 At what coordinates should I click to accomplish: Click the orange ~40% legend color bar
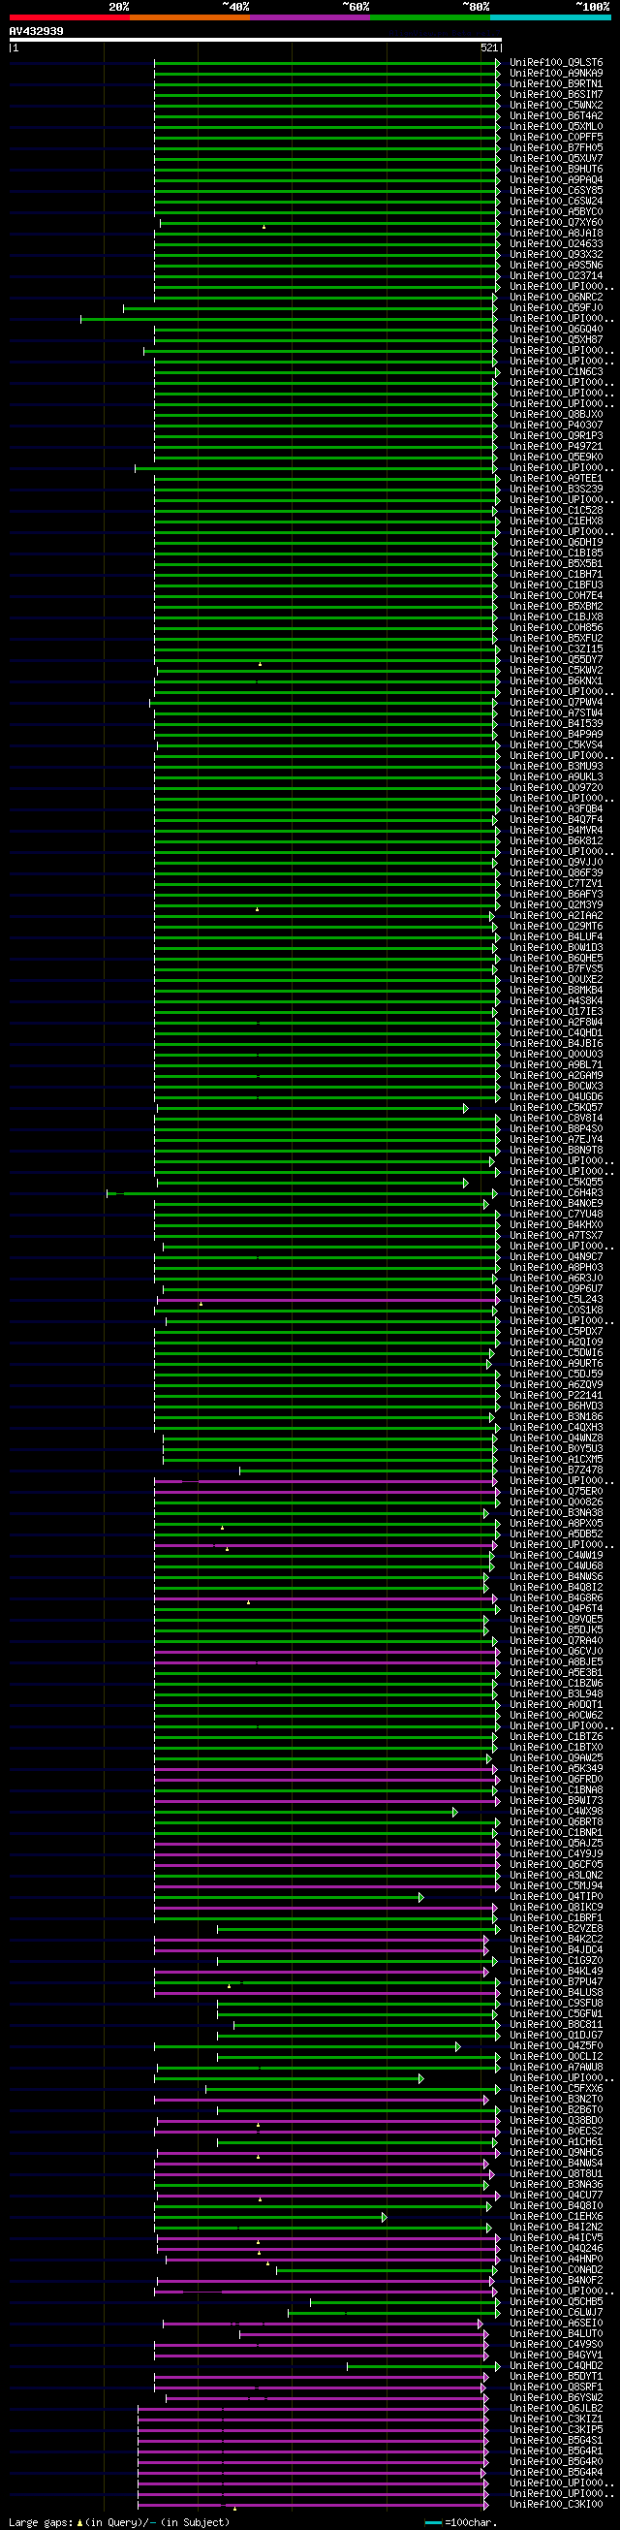click(x=189, y=17)
